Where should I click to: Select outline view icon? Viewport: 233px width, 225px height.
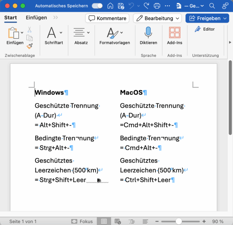tap(132, 221)
